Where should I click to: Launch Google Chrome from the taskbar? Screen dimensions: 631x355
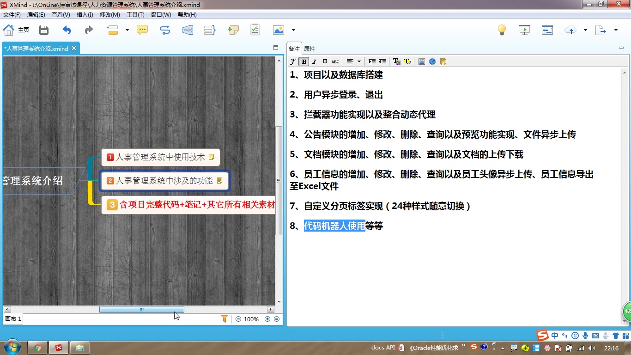click(x=36, y=347)
